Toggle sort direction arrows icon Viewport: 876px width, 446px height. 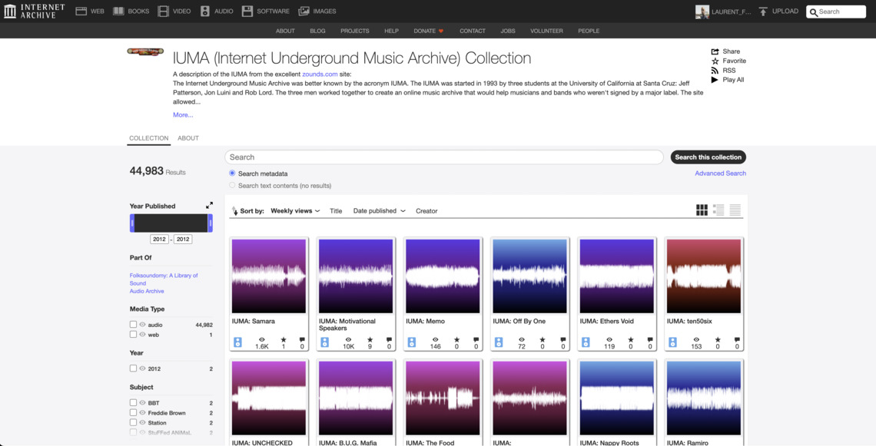click(x=234, y=210)
